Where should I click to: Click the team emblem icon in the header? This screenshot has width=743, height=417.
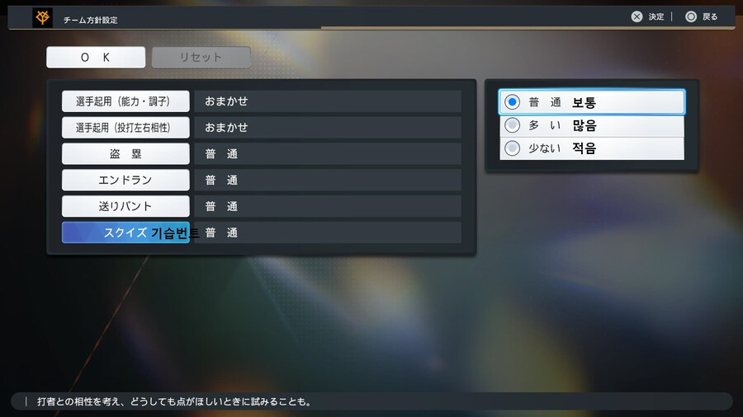43,17
